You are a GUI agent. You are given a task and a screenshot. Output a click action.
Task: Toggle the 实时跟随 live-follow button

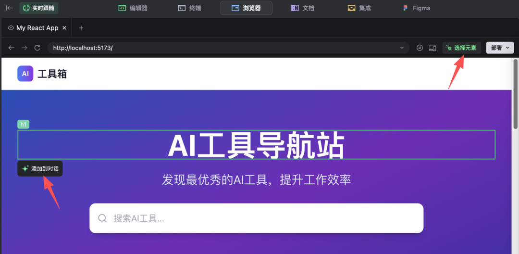[39, 8]
